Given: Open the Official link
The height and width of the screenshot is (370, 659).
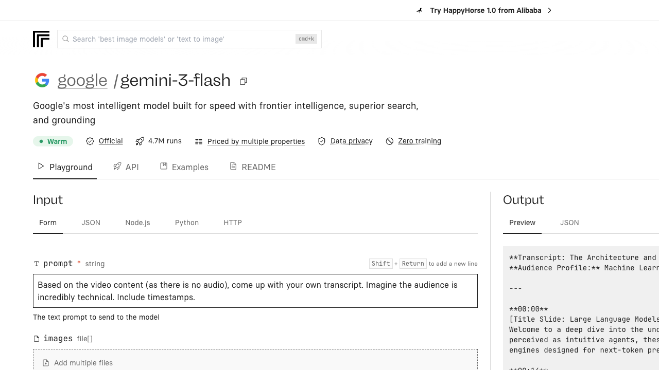Looking at the screenshot, I should pos(111,141).
